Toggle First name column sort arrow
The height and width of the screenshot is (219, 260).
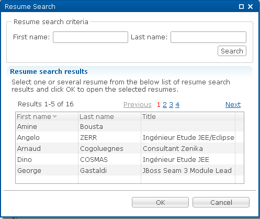click(x=54, y=116)
